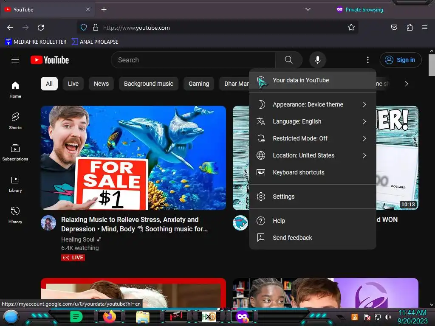The height and width of the screenshot is (326, 435).
Task: Expand Restricted Mode: Off submenu
Action: click(313, 138)
